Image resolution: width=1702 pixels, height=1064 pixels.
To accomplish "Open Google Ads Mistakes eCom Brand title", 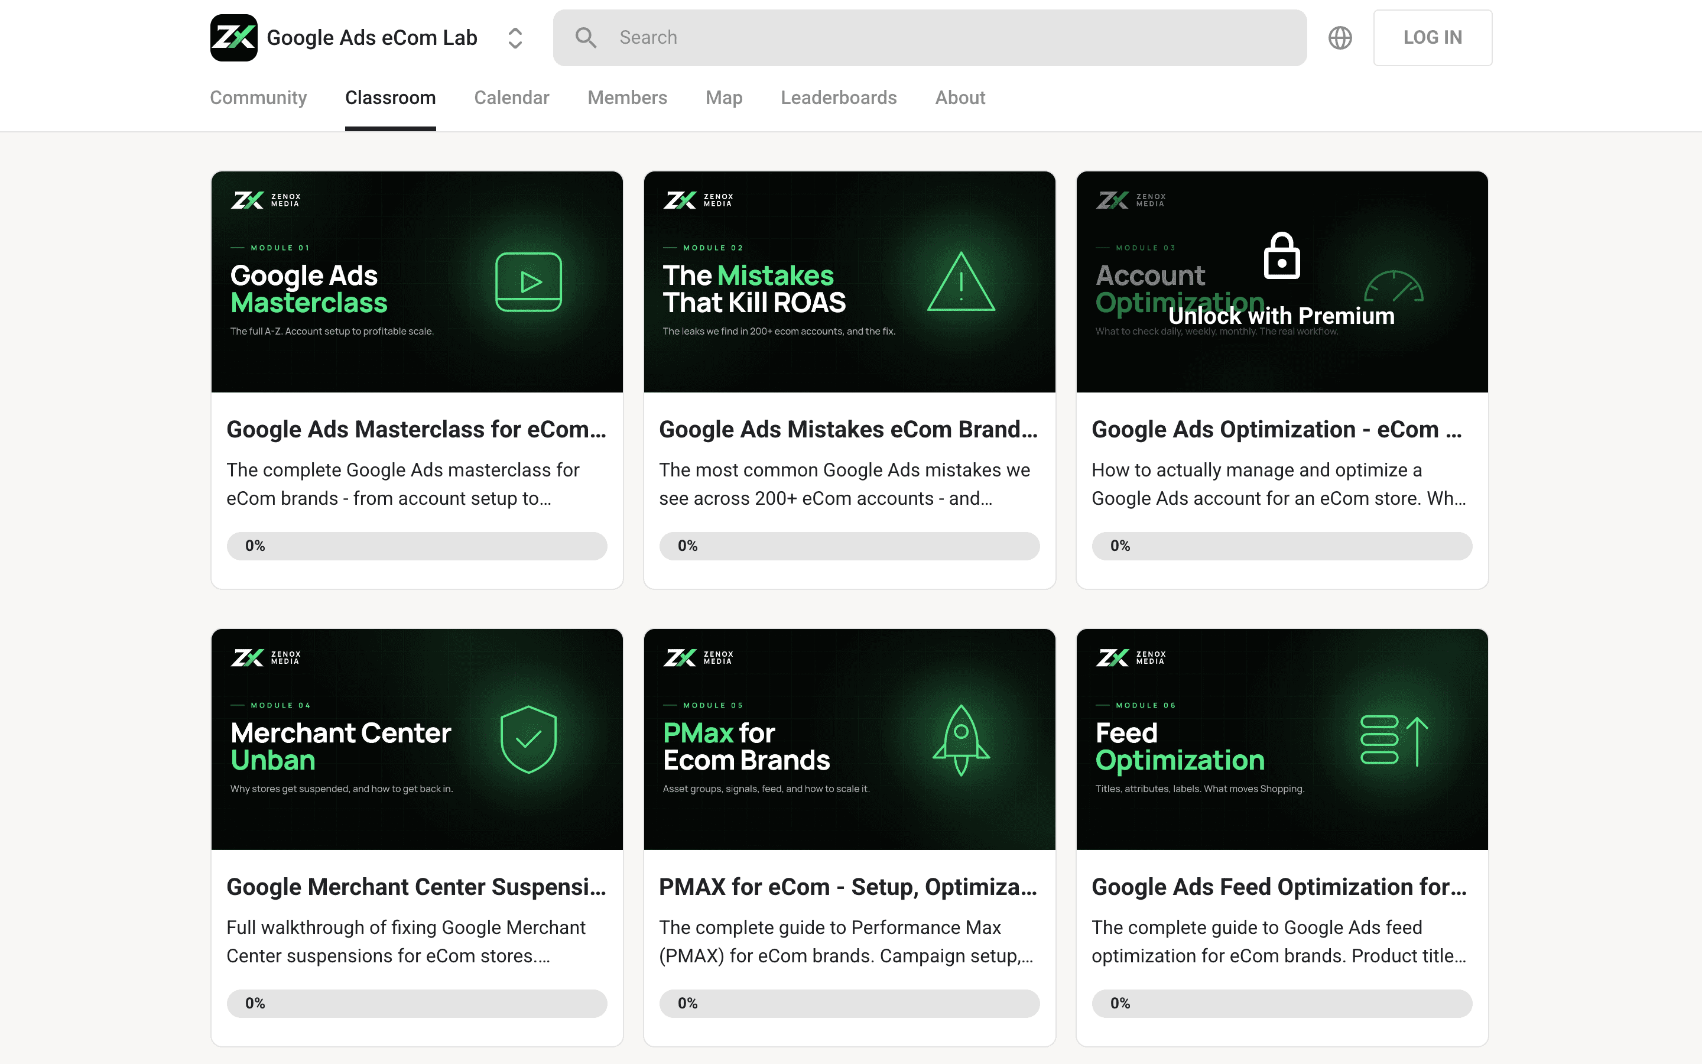I will pyautogui.click(x=848, y=429).
